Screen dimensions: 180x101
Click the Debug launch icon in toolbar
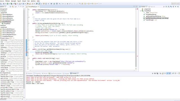(4, 4)
